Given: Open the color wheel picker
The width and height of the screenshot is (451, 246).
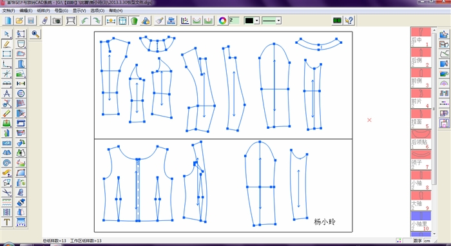Looking at the screenshot, I should 222,21.
